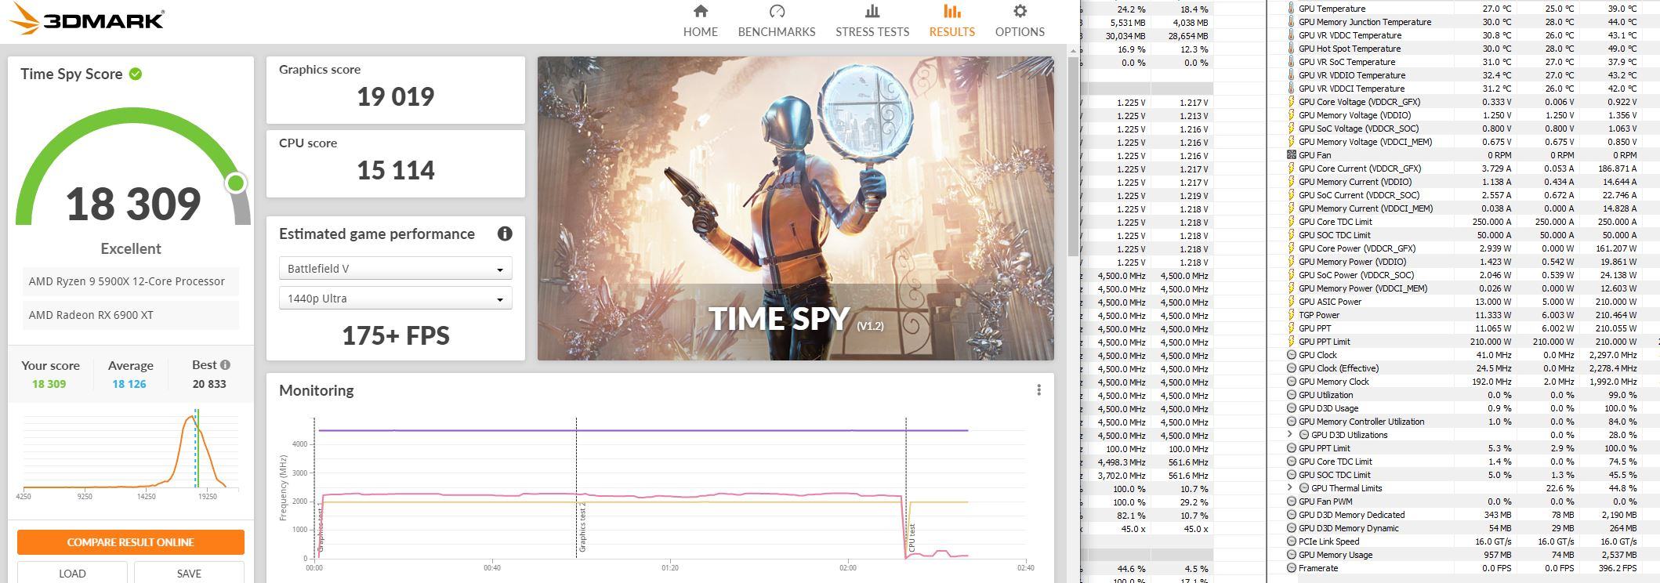Select the GPU D3D Memory Dynamic row
Viewport: 1660px width, 583px height.
(1462, 528)
